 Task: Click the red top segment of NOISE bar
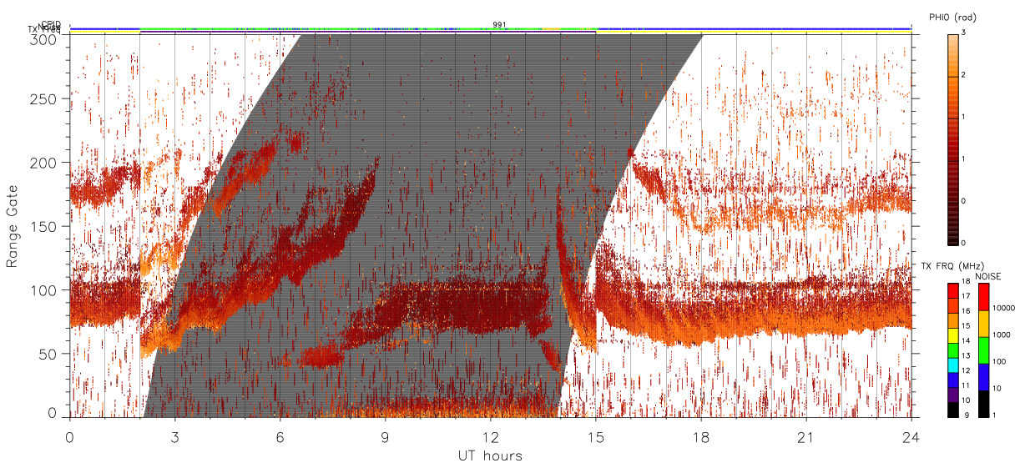click(983, 297)
